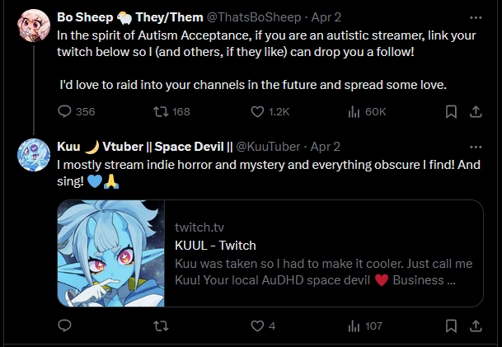502x347 pixels.
Task: View analytics for Kuu's reply
Action: (354, 326)
